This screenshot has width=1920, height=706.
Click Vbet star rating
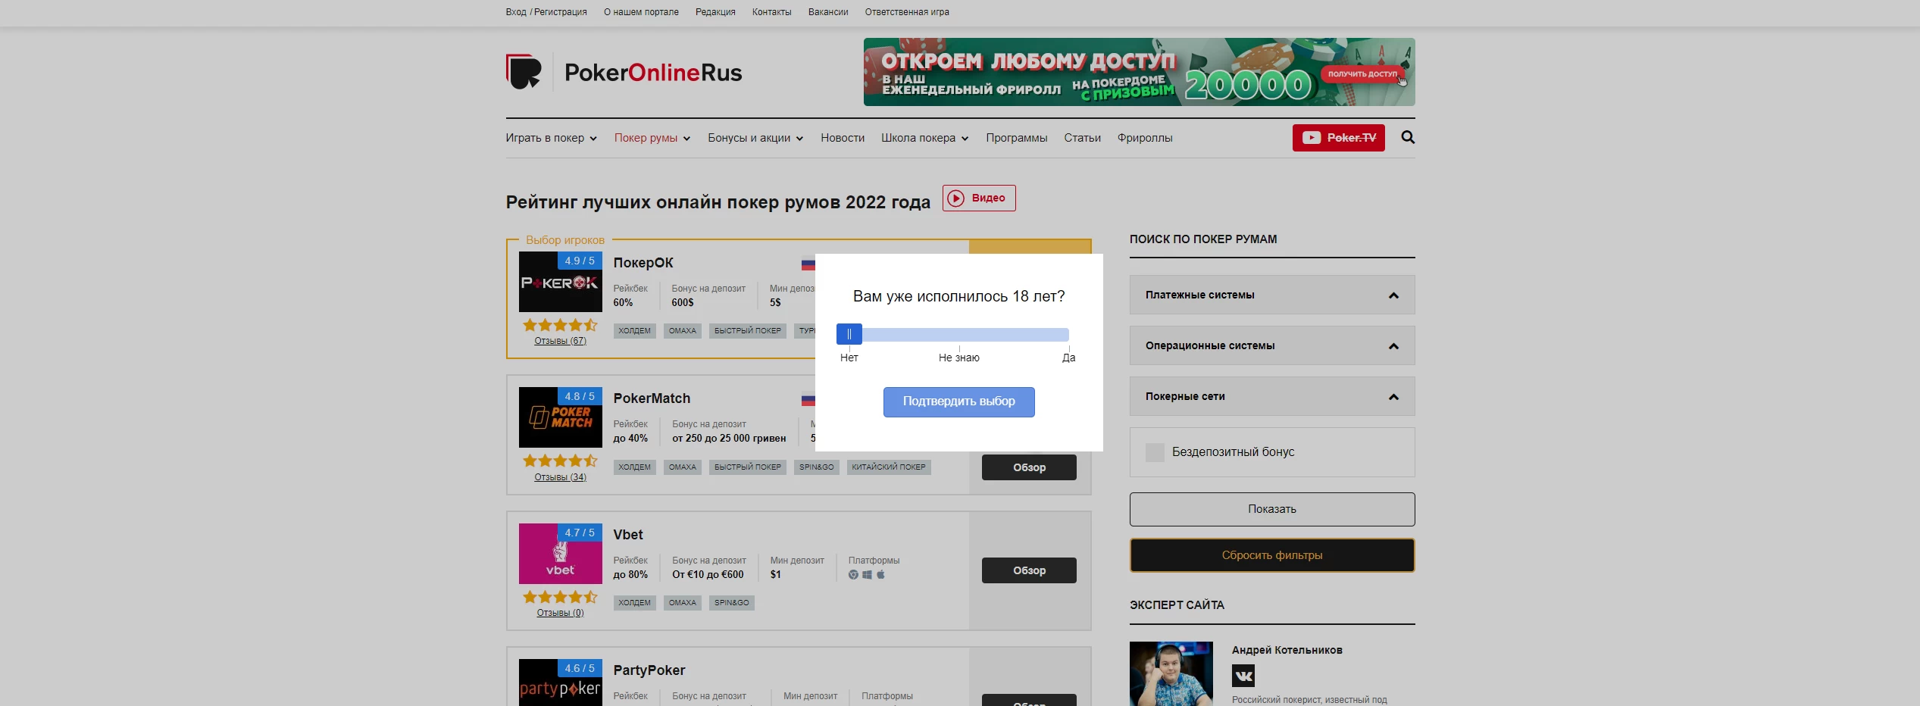560,597
